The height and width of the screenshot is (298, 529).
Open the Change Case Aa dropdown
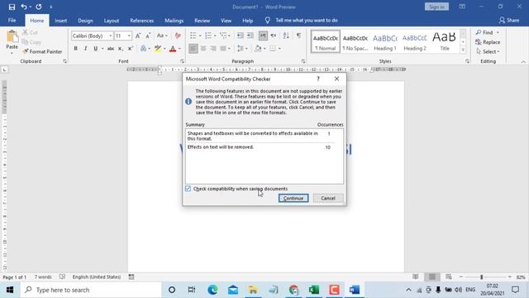point(162,36)
